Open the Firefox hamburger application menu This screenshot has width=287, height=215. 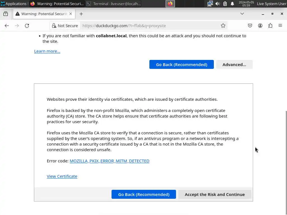coord(280,25)
